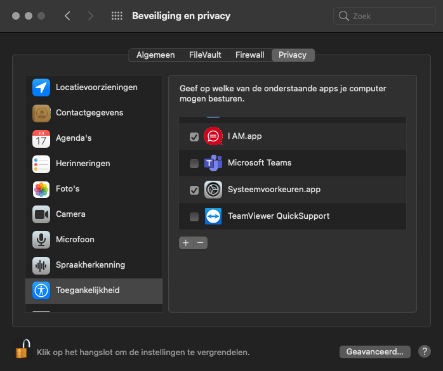Viewport: 443px width, 371px height.
Task: Click the Contactgegevens icon
Action: (41, 114)
